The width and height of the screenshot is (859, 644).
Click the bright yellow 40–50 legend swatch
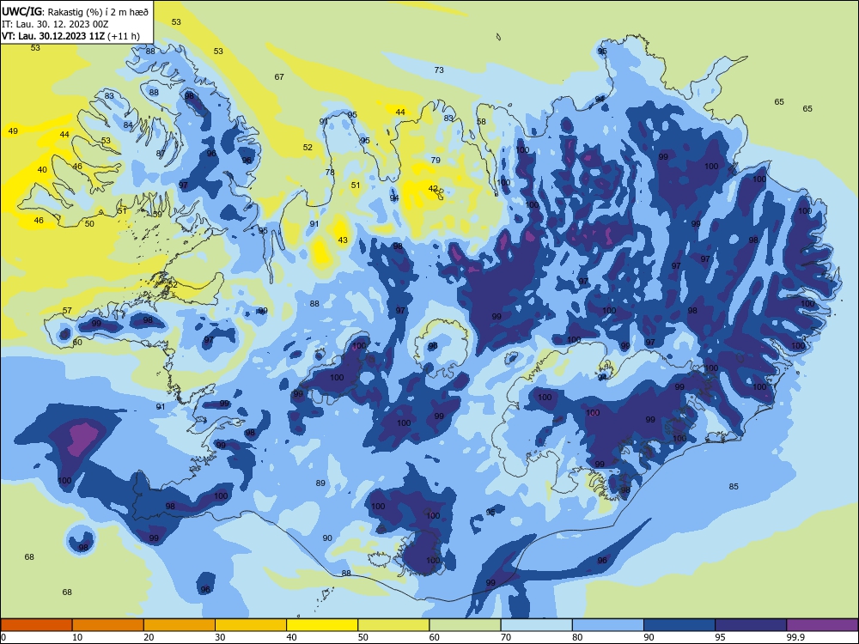[322, 625]
